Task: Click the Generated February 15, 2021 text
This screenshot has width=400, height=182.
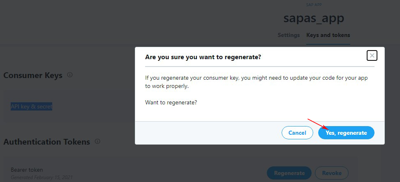Action: click(42, 177)
